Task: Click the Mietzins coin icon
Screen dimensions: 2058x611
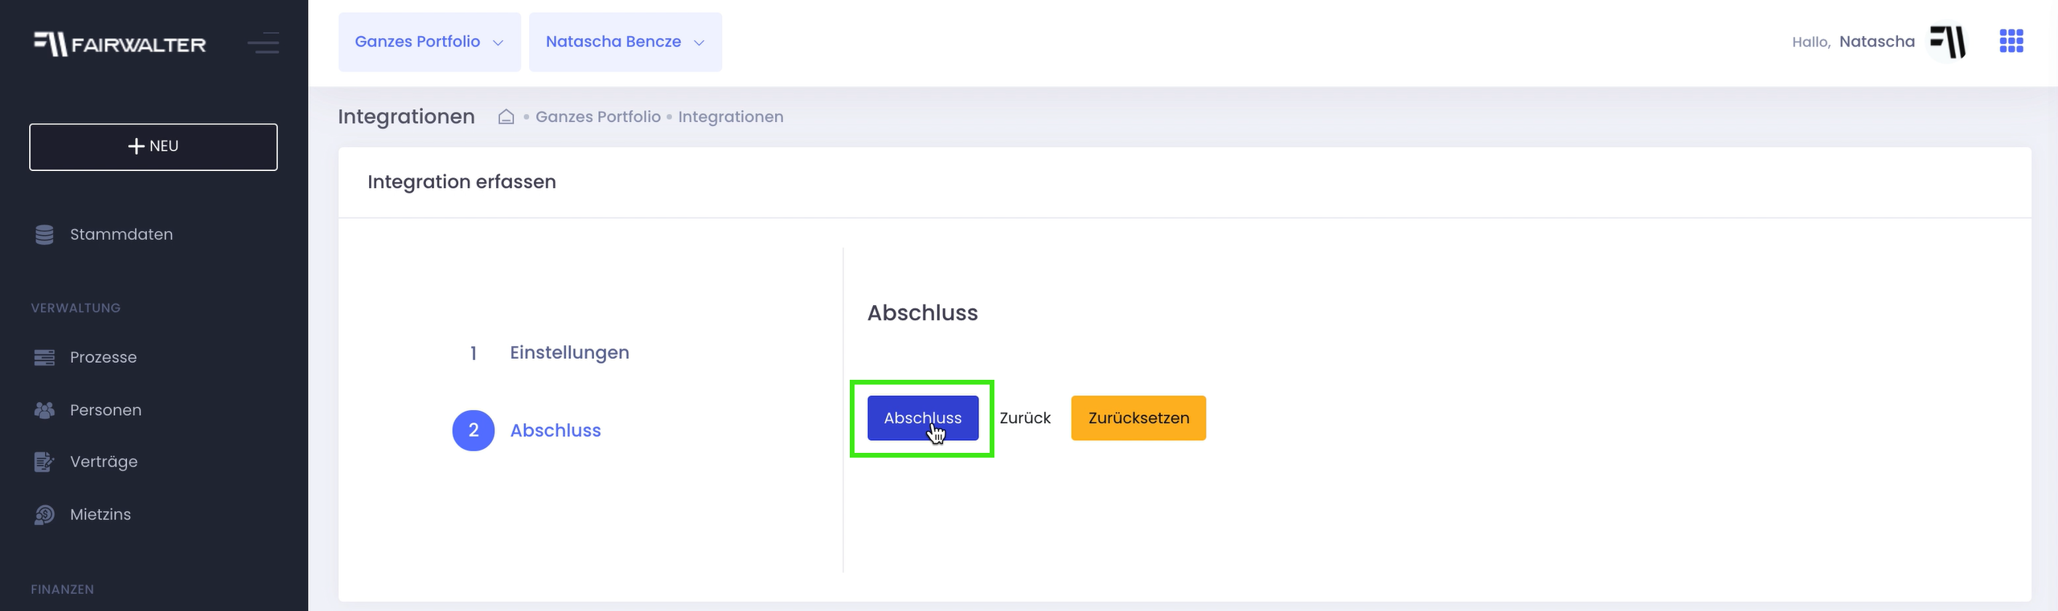Action: coord(44,515)
